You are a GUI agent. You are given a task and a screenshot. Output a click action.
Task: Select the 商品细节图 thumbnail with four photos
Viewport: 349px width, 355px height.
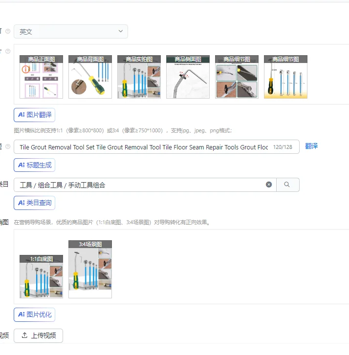coord(237,77)
